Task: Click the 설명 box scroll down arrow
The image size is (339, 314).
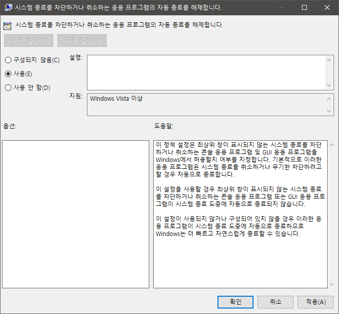Action: pyautogui.click(x=329, y=85)
